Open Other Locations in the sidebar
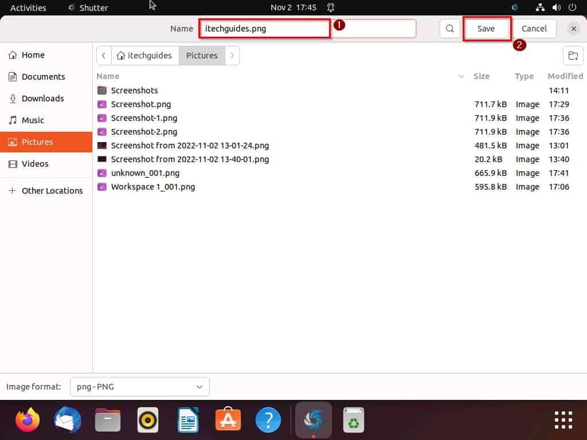 (46, 190)
